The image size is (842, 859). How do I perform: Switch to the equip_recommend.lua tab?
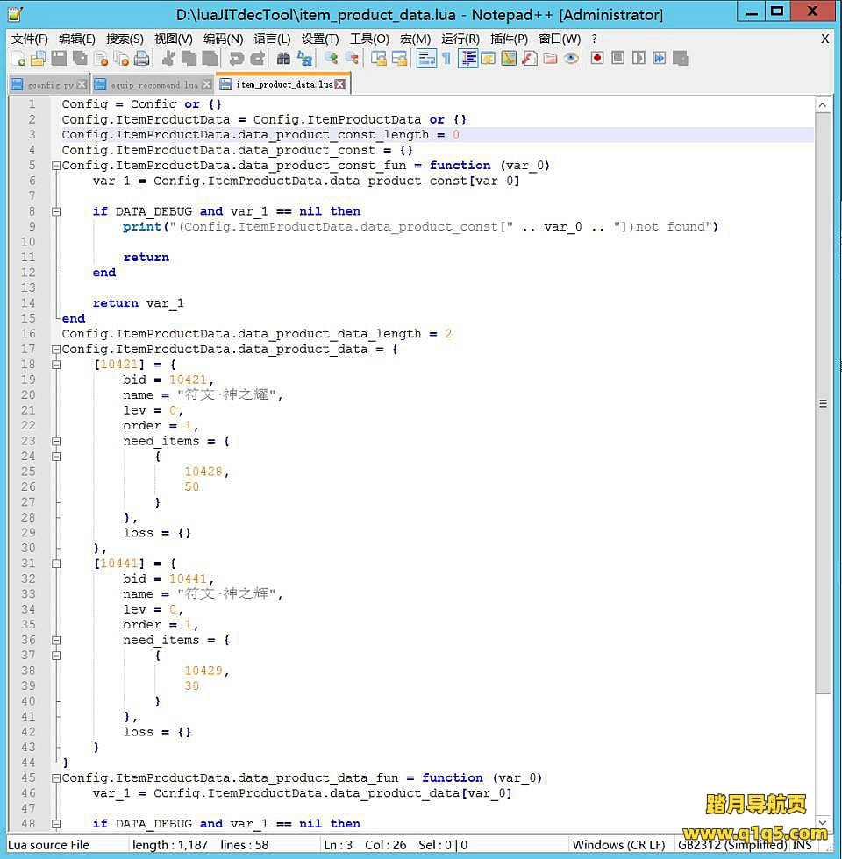point(153,85)
